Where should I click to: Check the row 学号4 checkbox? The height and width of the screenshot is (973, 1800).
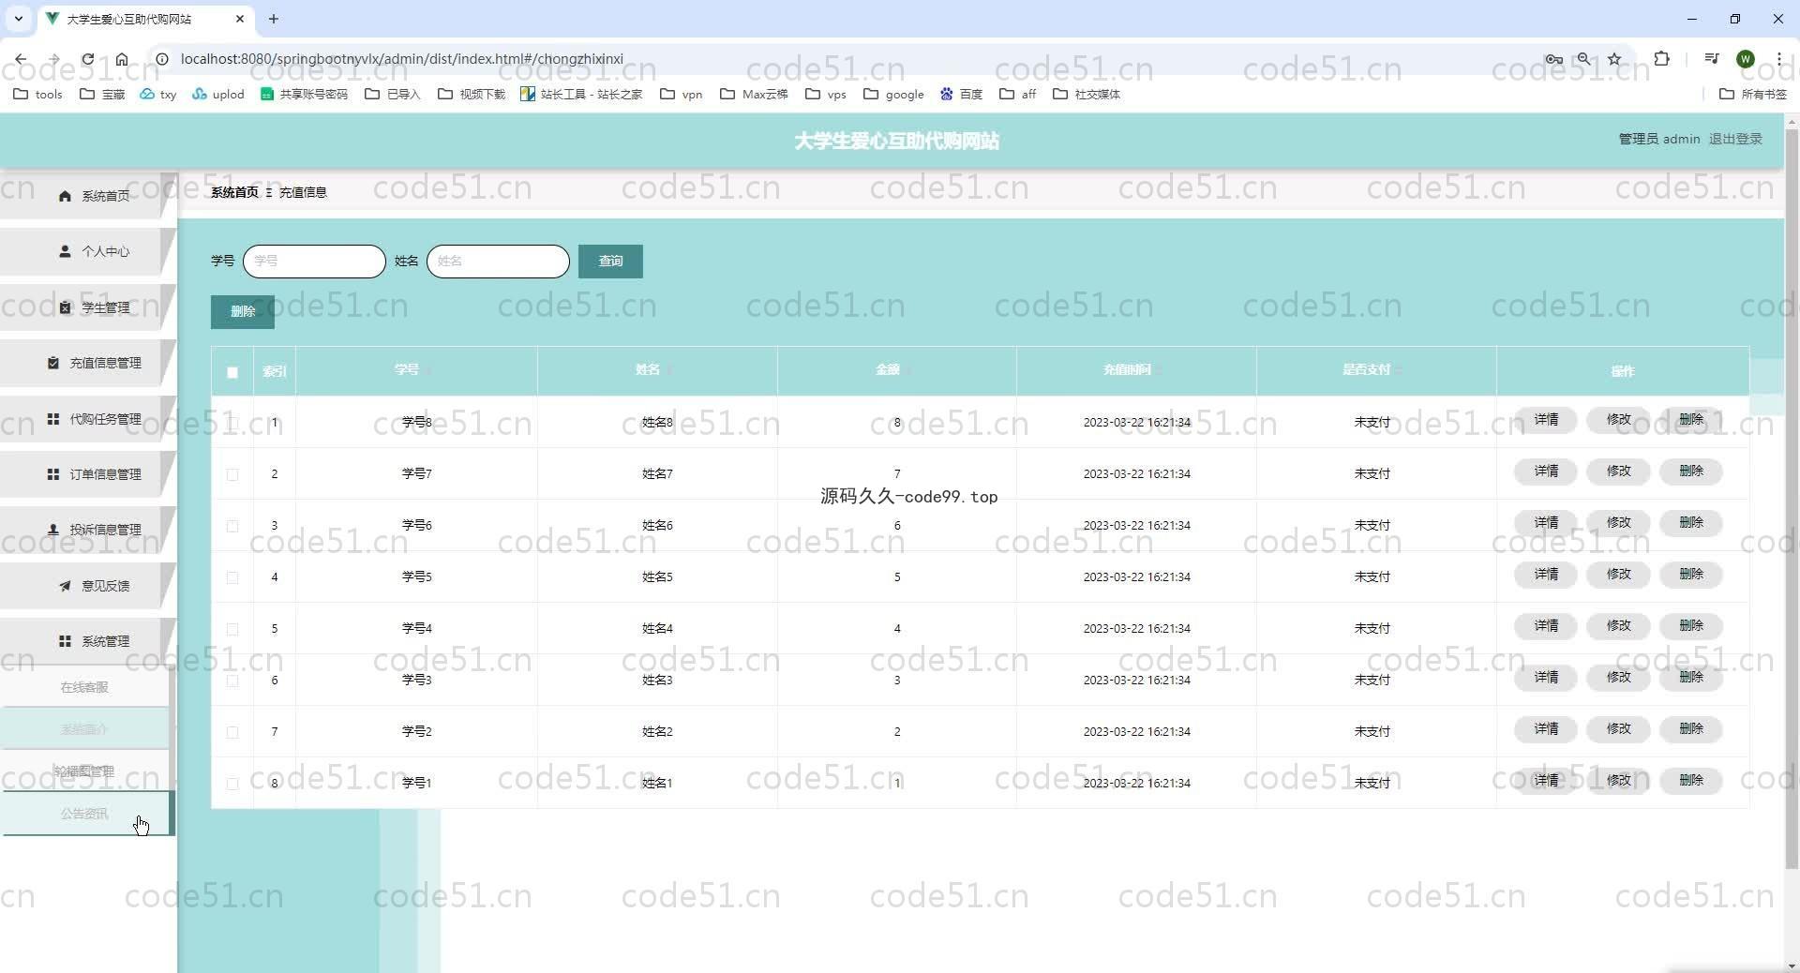click(232, 629)
